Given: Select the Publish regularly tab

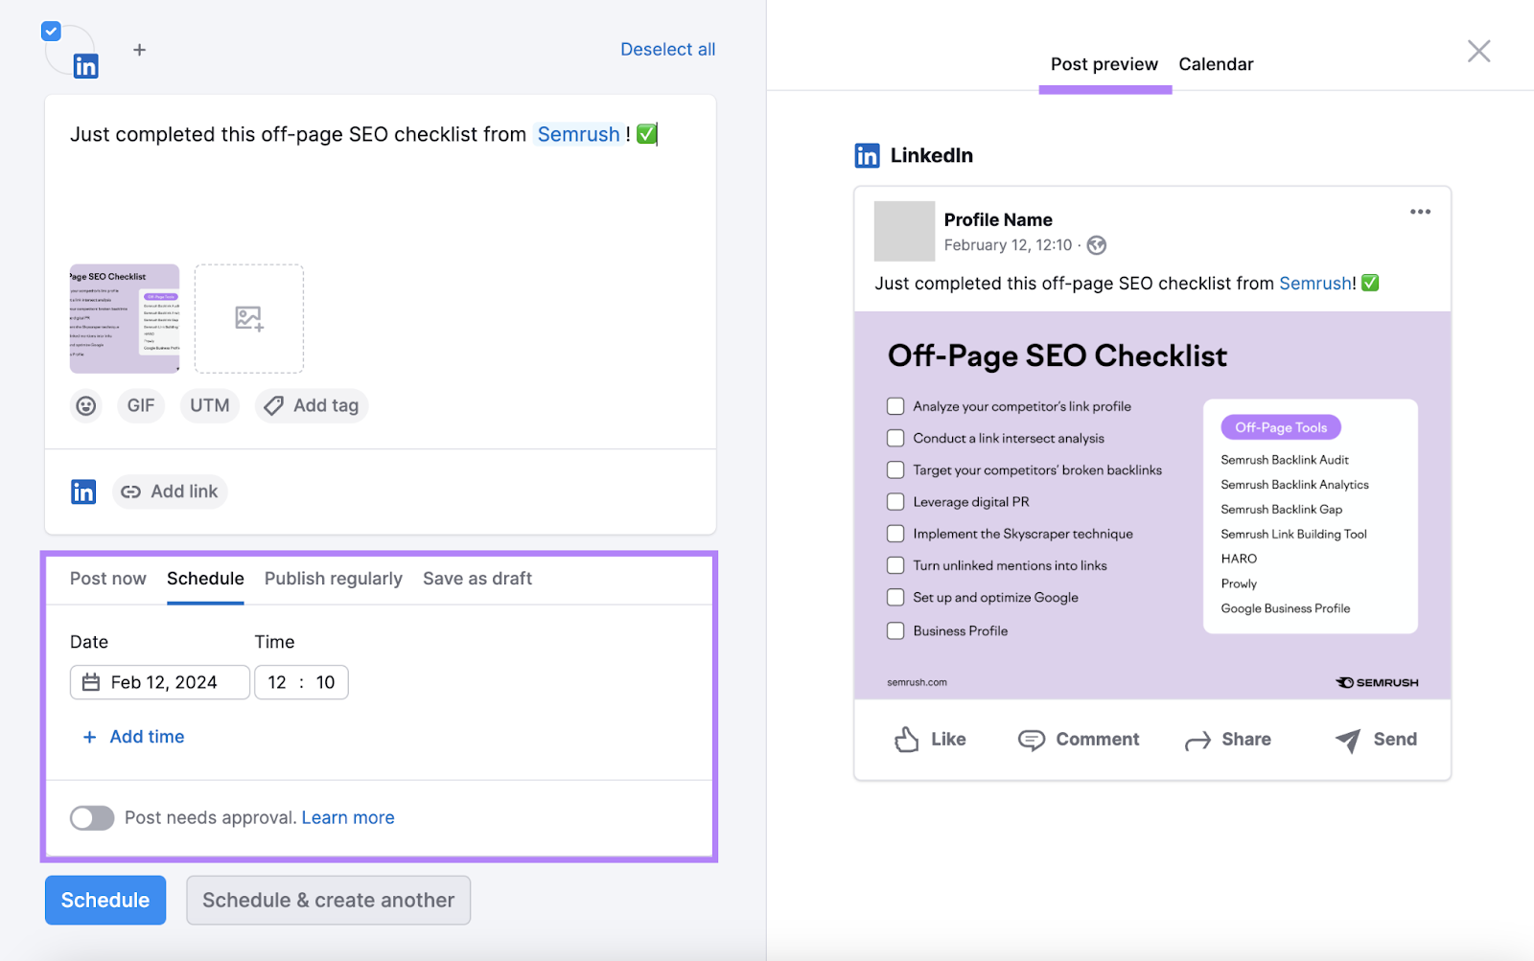Looking at the screenshot, I should 333,578.
